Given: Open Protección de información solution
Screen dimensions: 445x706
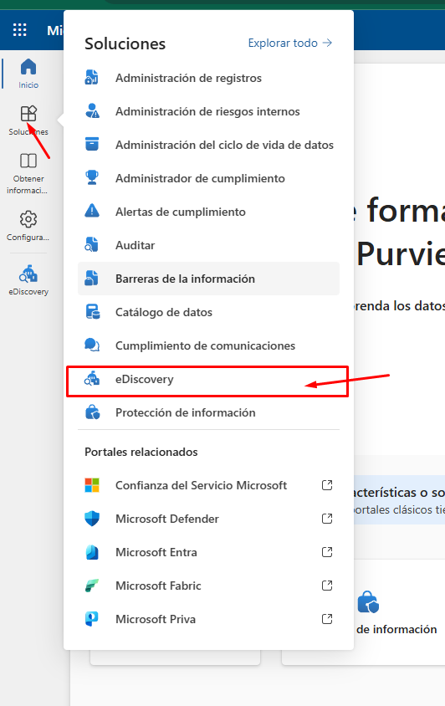Looking at the screenshot, I should [x=208, y=412].
